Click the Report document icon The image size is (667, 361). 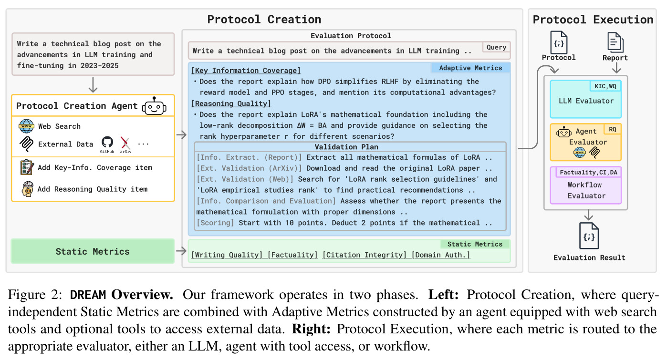click(x=615, y=42)
